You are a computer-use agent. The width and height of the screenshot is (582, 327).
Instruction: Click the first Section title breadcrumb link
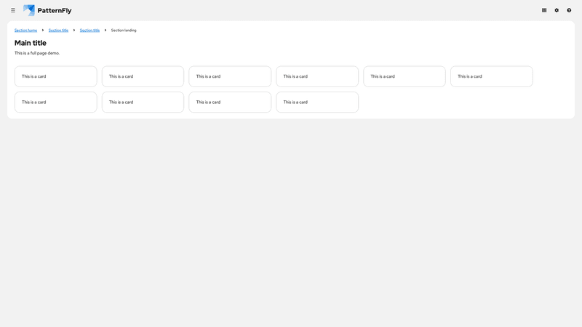[x=58, y=31]
